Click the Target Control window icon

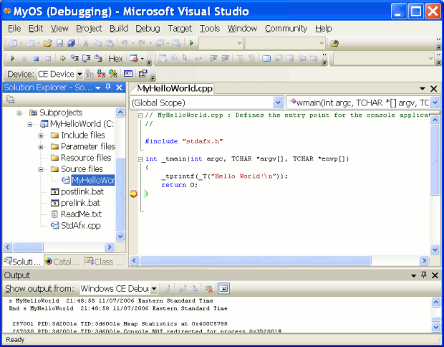(128, 74)
